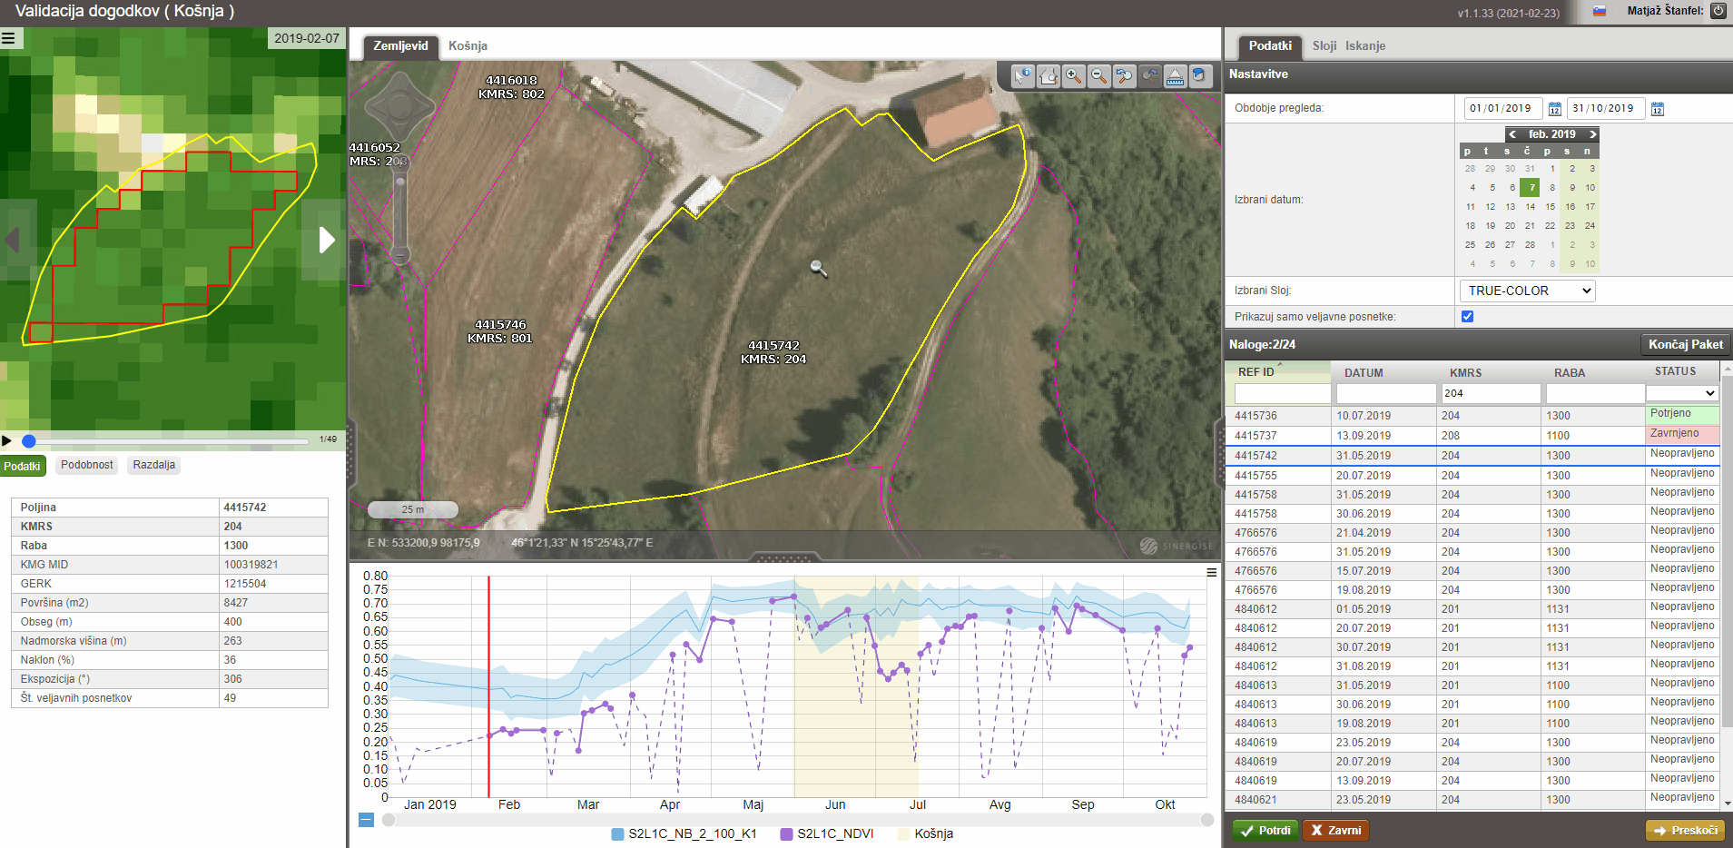Screen dimensions: 1733x848
Task: Activate the zoom in magnifier tool
Action: [1074, 76]
